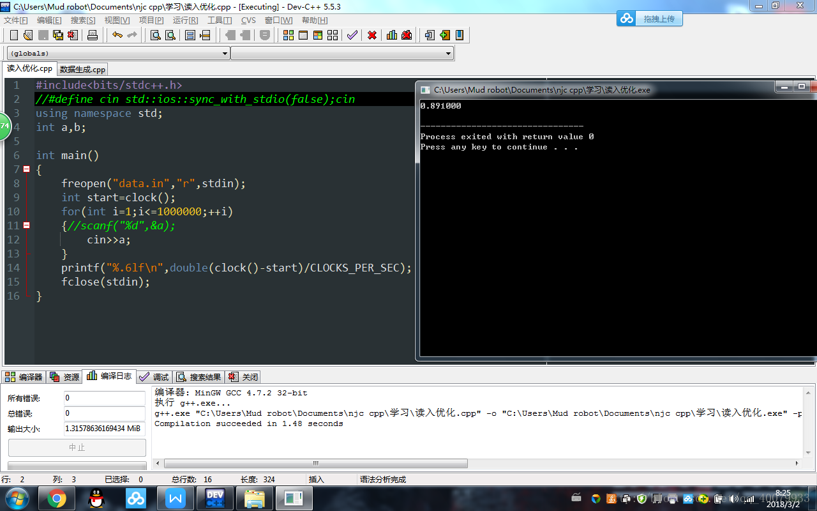Viewport: 817px width, 511px height.
Task: Open the 调试 tab
Action: point(154,377)
